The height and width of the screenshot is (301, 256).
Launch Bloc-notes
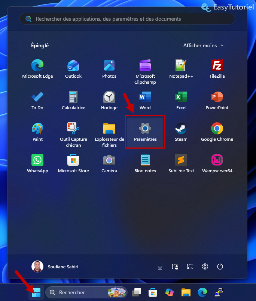[145, 164]
